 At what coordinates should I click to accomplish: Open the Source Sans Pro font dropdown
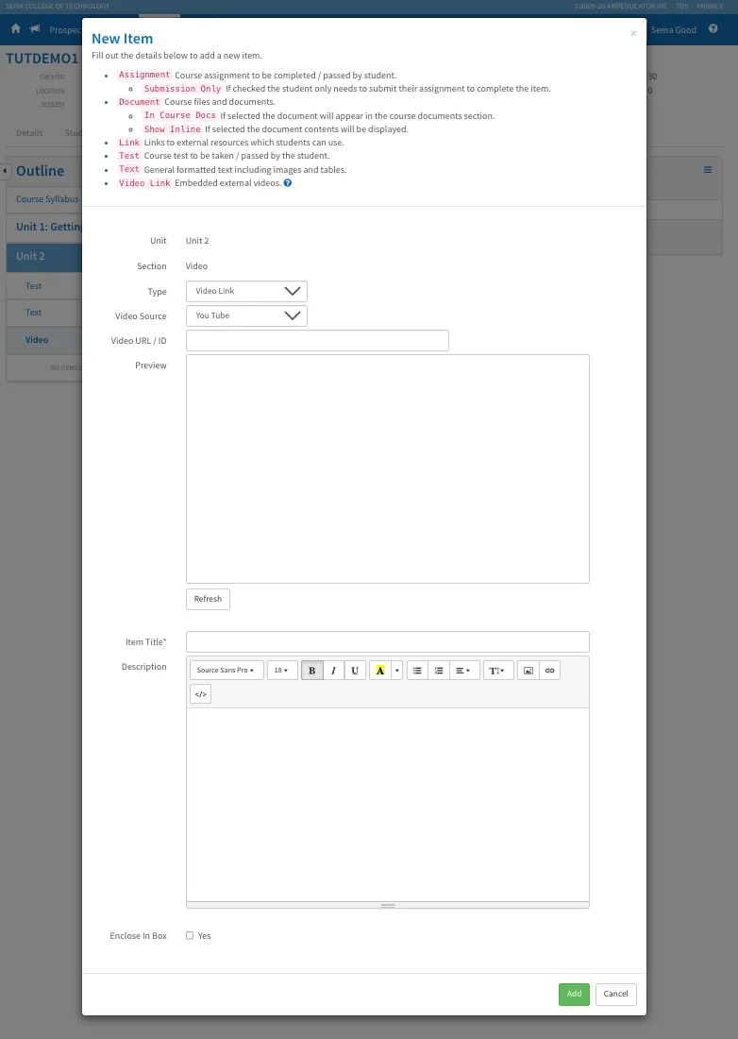pyautogui.click(x=226, y=671)
